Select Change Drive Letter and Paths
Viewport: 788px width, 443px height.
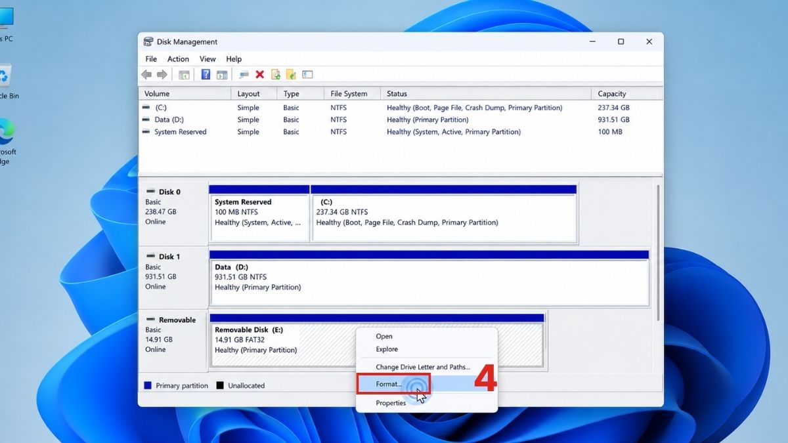(x=427, y=367)
